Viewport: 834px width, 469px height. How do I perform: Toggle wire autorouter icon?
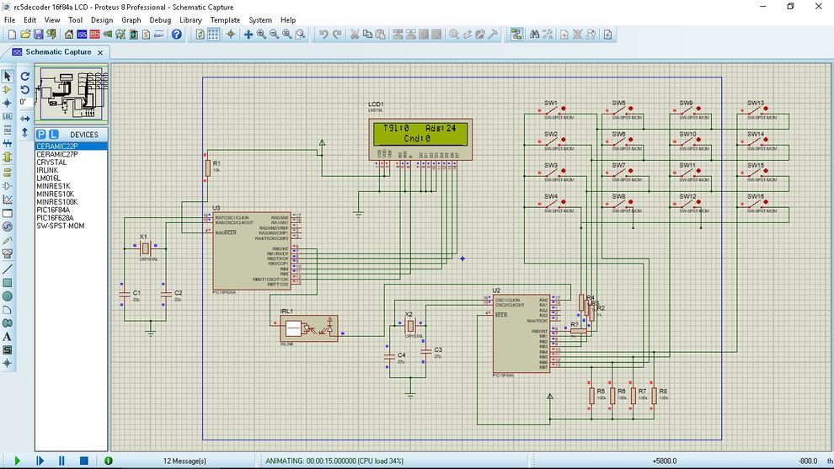[x=516, y=35]
